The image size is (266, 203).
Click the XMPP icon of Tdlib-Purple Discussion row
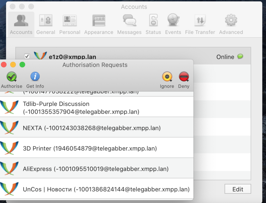click(x=9, y=107)
